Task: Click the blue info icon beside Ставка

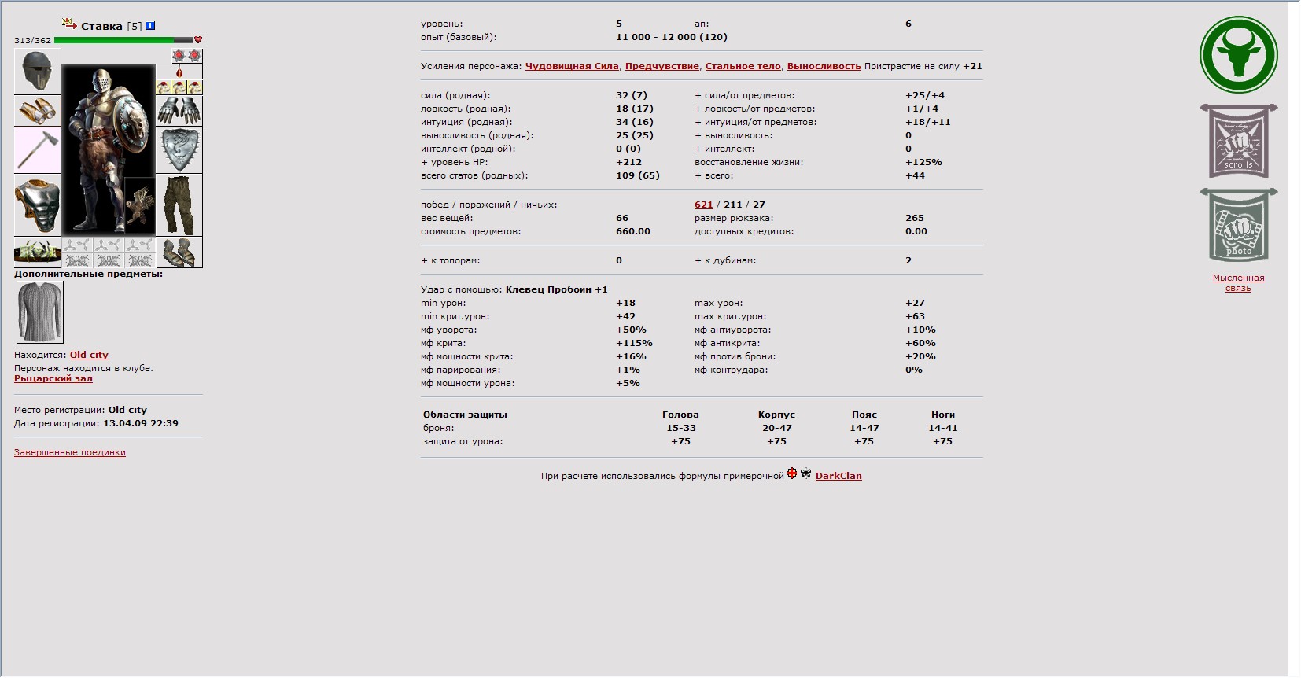Action: tap(150, 26)
